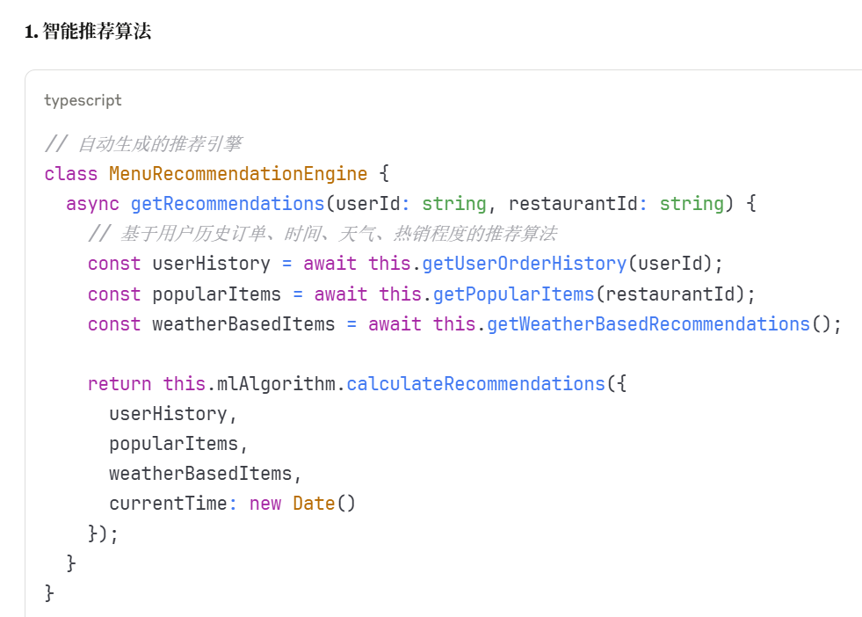Click the method name getRecommendations
This screenshot has height=617, width=862.
pos(228,204)
